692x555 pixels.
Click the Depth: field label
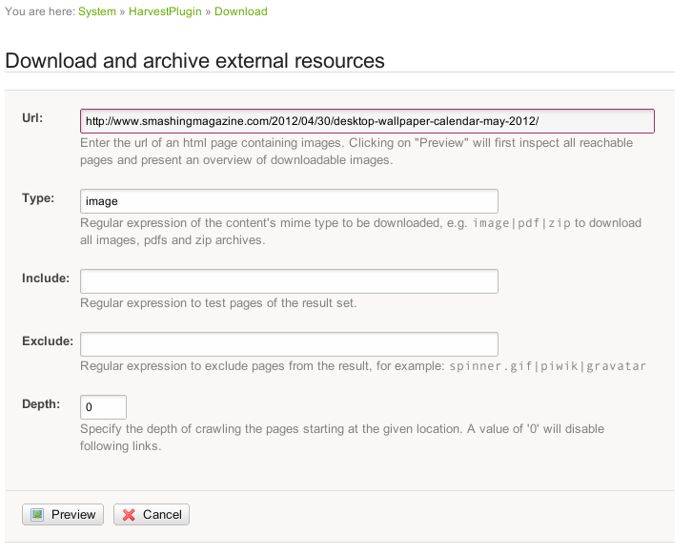coord(41,404)
